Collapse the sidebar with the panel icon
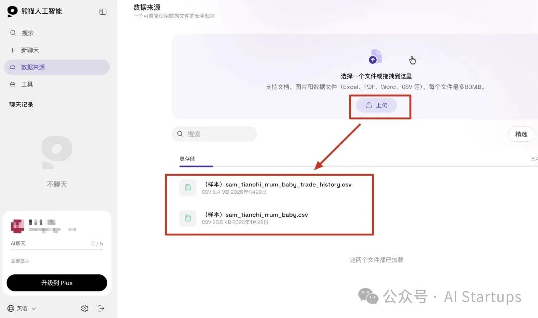 [x=103, y=12]
